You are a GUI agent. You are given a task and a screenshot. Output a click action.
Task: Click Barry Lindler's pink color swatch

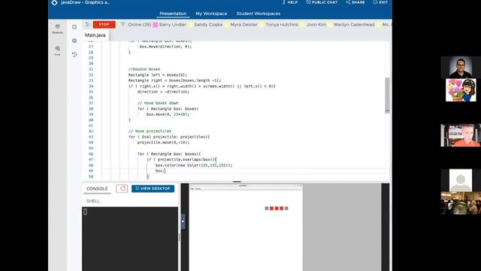click(x=156, y=25)
